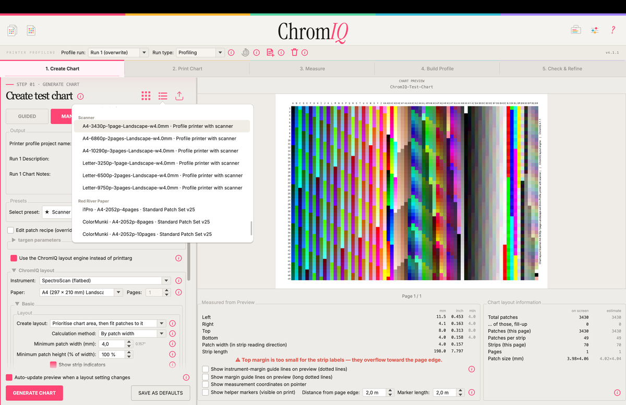This screenshot has width=626, height=405.
Task: Click the preset list popup scrollbar
Action: tap(251, 228)
